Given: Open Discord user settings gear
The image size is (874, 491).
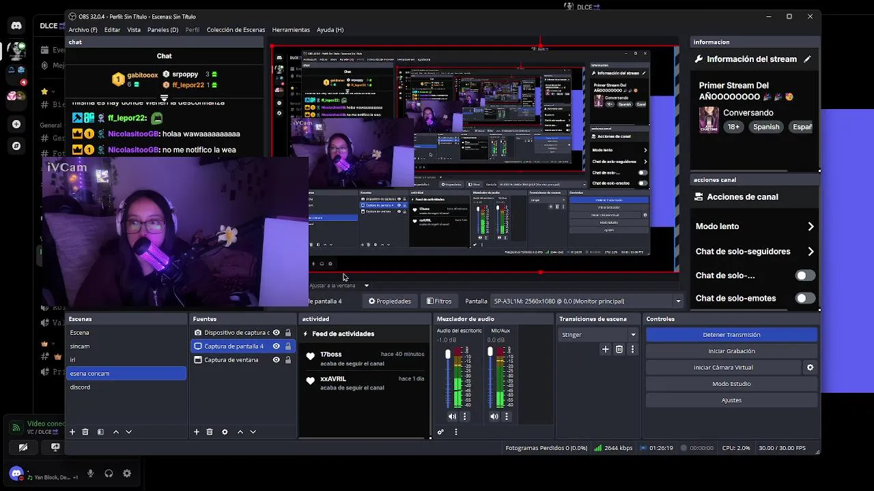Looking at the screenshot, I should pyautogui.click(x=127, y=473).
